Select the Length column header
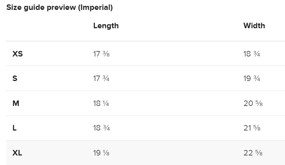The image size is (285, 165). tap(106, 26)
